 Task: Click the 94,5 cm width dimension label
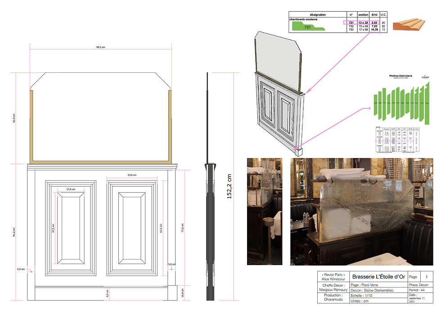click(x=101, y=47)
